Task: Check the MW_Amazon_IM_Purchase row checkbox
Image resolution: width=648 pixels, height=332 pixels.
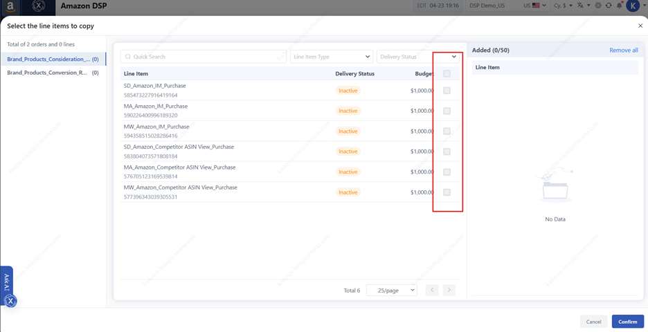Action: [x=447, y=131]
